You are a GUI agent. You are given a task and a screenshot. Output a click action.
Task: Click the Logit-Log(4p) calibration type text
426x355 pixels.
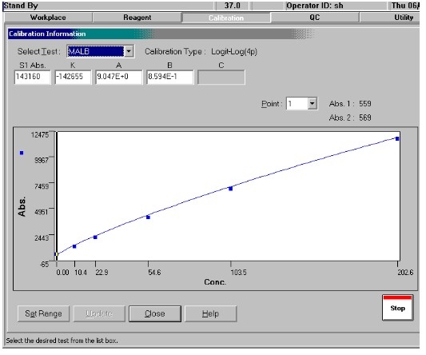pyautogui.click(x=234, y=51)
